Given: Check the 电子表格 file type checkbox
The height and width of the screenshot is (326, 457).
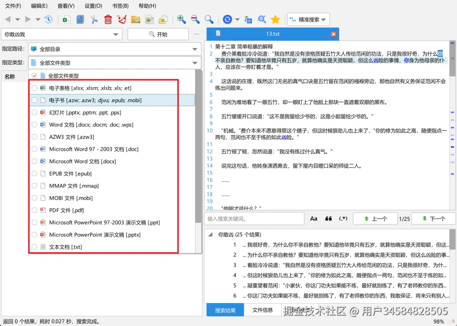Looking at the screenshot, I should click(x=34, y=88).
